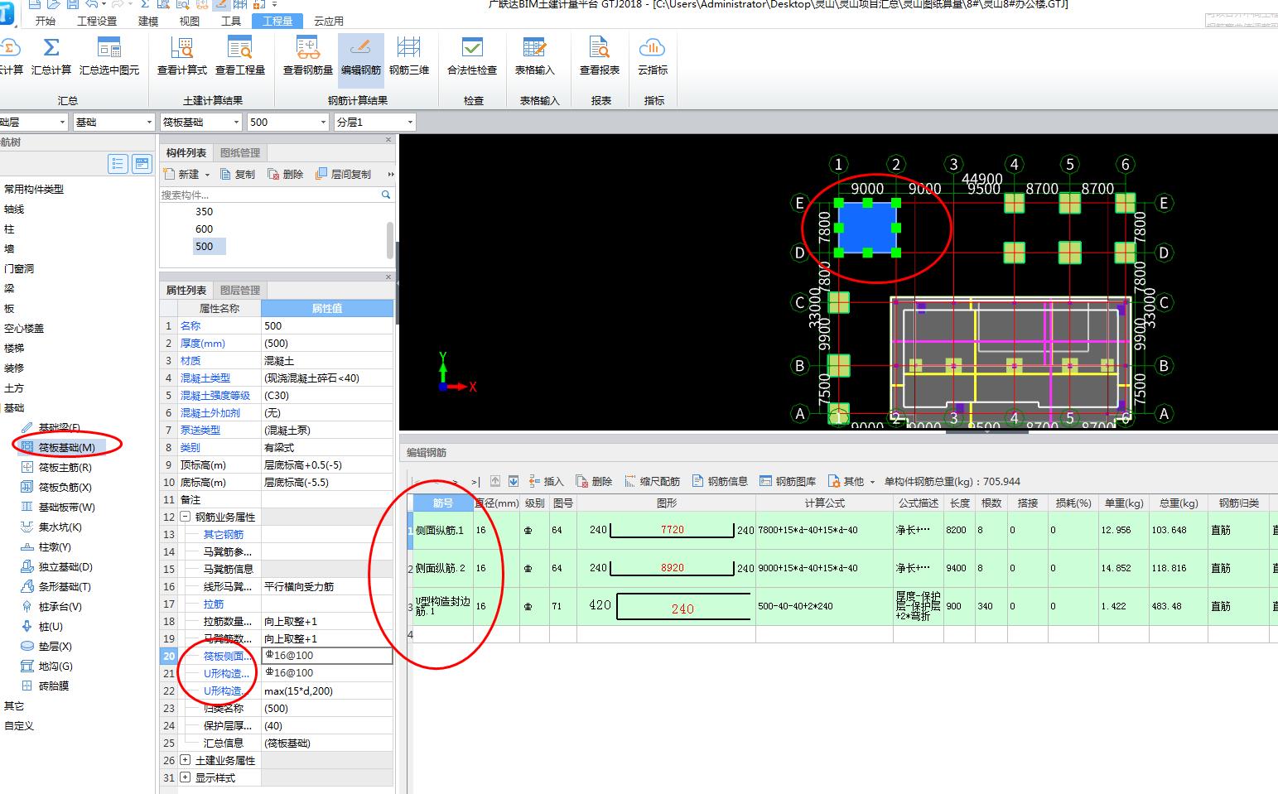
Task: Switch navigation tree to icon view
Action: pos(142,164)
